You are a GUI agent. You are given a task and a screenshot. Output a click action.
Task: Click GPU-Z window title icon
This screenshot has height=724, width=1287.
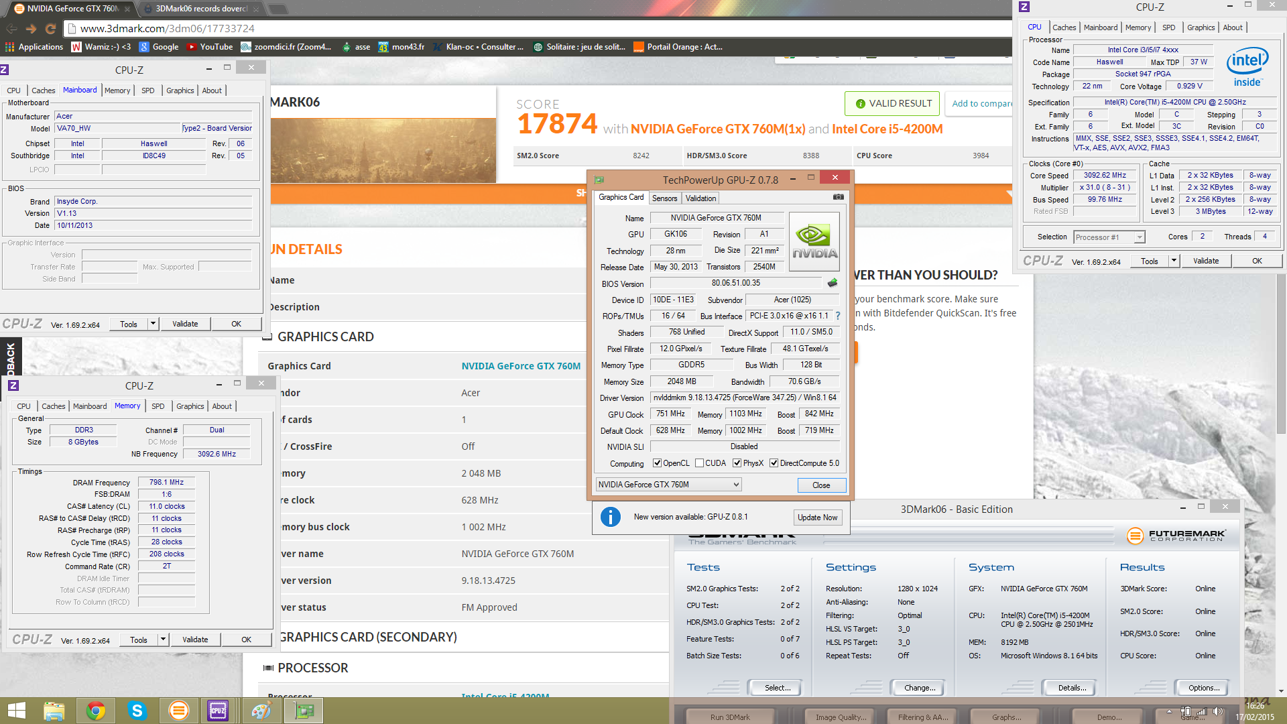point(599,179)
